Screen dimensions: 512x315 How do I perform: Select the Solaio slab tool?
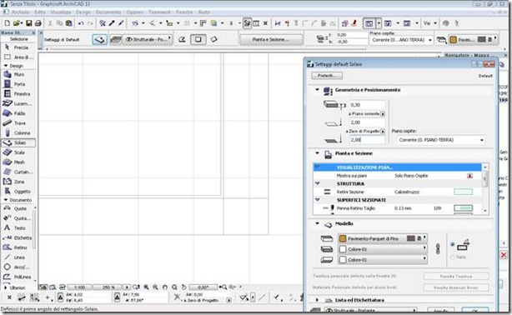point(18,143)
